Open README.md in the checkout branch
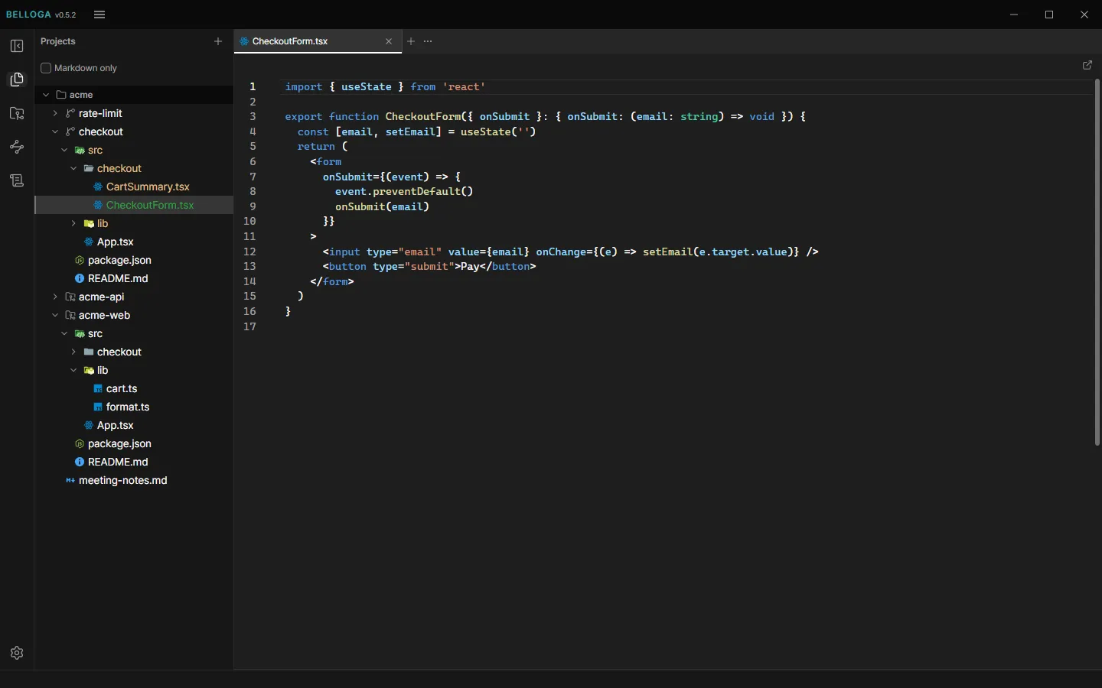The height and width of the screenshot is (688, 1102). tap(134, 278)
